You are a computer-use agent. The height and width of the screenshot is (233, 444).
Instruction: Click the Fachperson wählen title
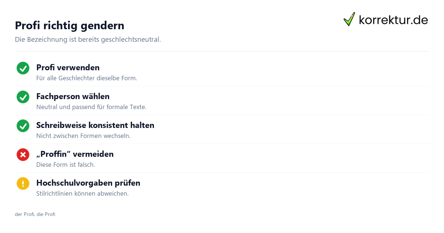(x=73, y=97)
